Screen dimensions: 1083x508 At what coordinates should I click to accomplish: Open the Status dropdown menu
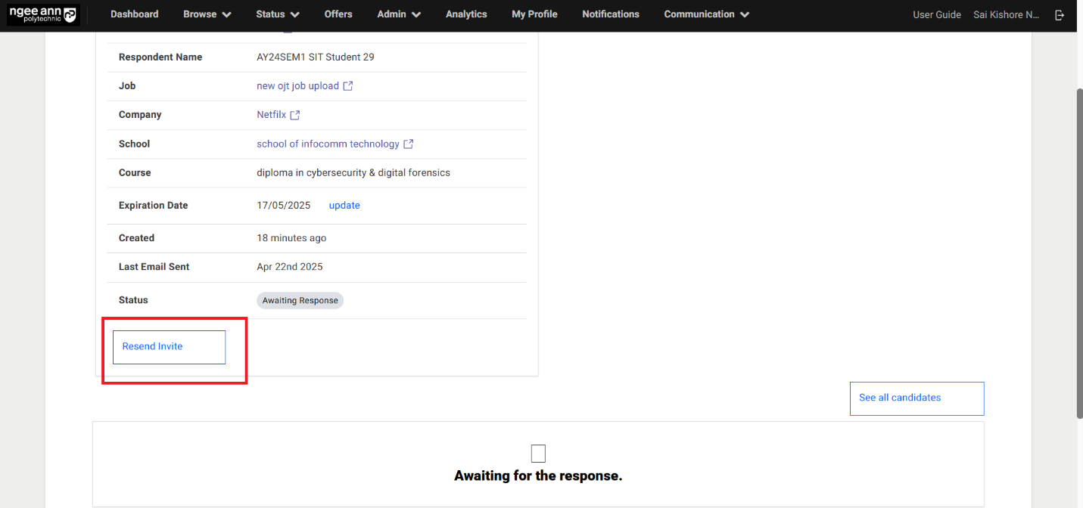click(x=276, y=14)
